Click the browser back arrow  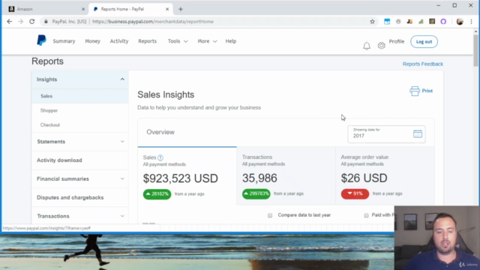point(10,22)
